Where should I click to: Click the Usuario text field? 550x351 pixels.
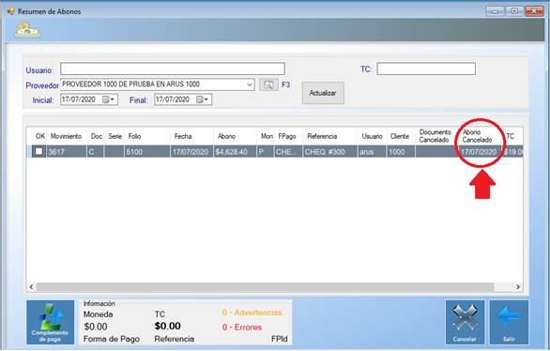pos(173,69)
